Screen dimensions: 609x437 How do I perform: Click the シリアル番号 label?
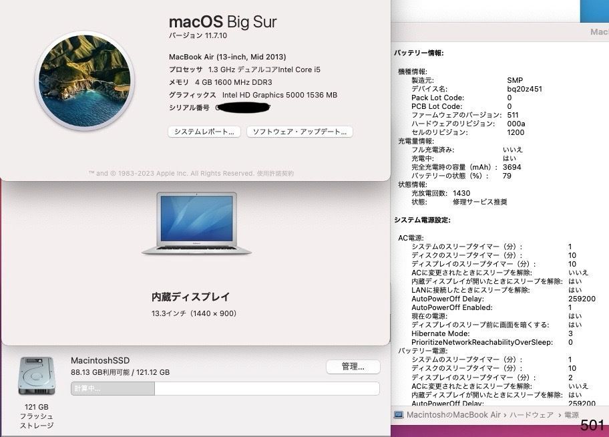[189, 108]
